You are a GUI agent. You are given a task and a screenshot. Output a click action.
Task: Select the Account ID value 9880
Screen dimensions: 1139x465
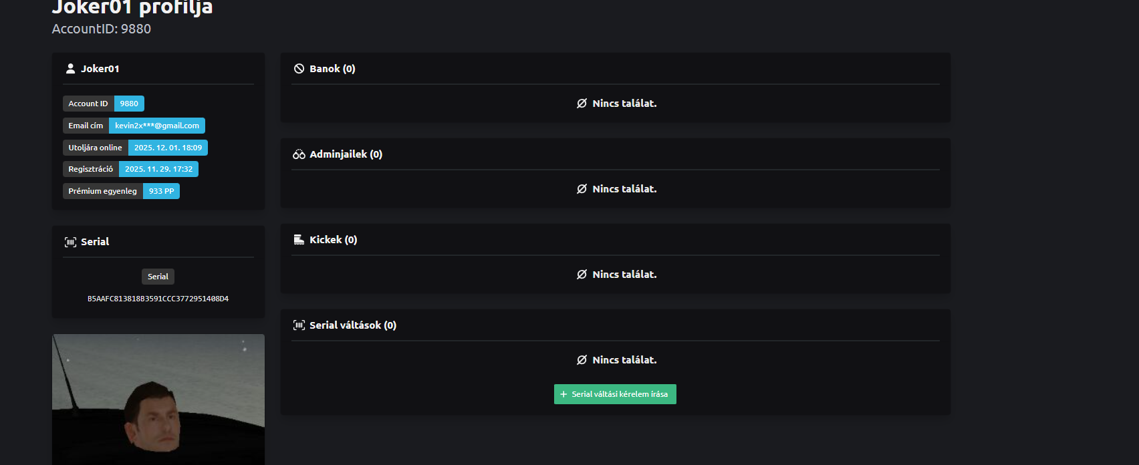(129, 104)
